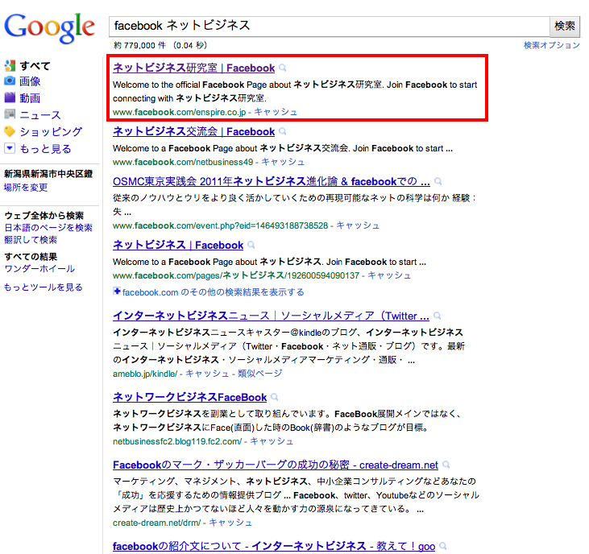Click preview magnifier next to 教えて！goo result
The height and width of the screenshot is (554, 589).
443,546
